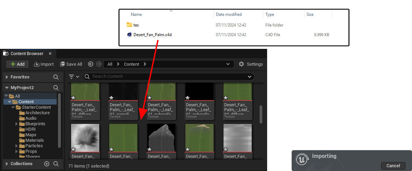Click the MyProject2 search magnifier icon
Viewport: 412px width, 171px height.
56,88
